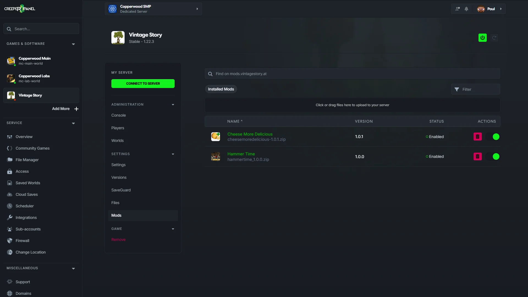Click the filter funnel icon

click(457, 89)
